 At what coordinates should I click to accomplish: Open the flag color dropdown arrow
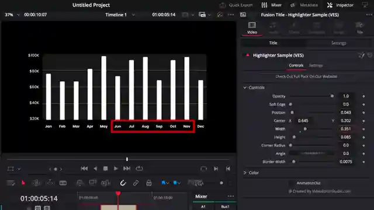tap(168, 183)
